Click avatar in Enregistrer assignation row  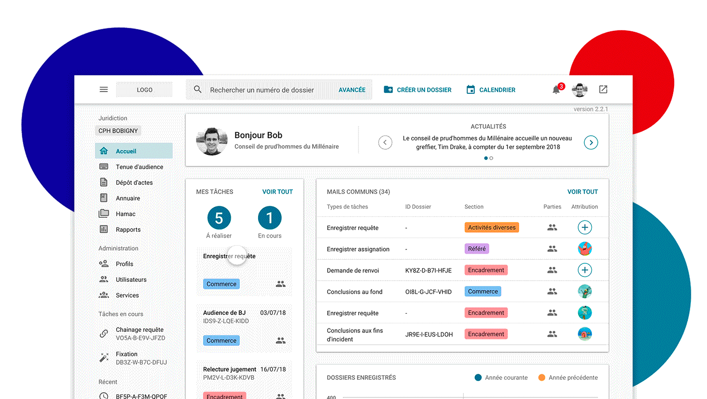point(585,249)
